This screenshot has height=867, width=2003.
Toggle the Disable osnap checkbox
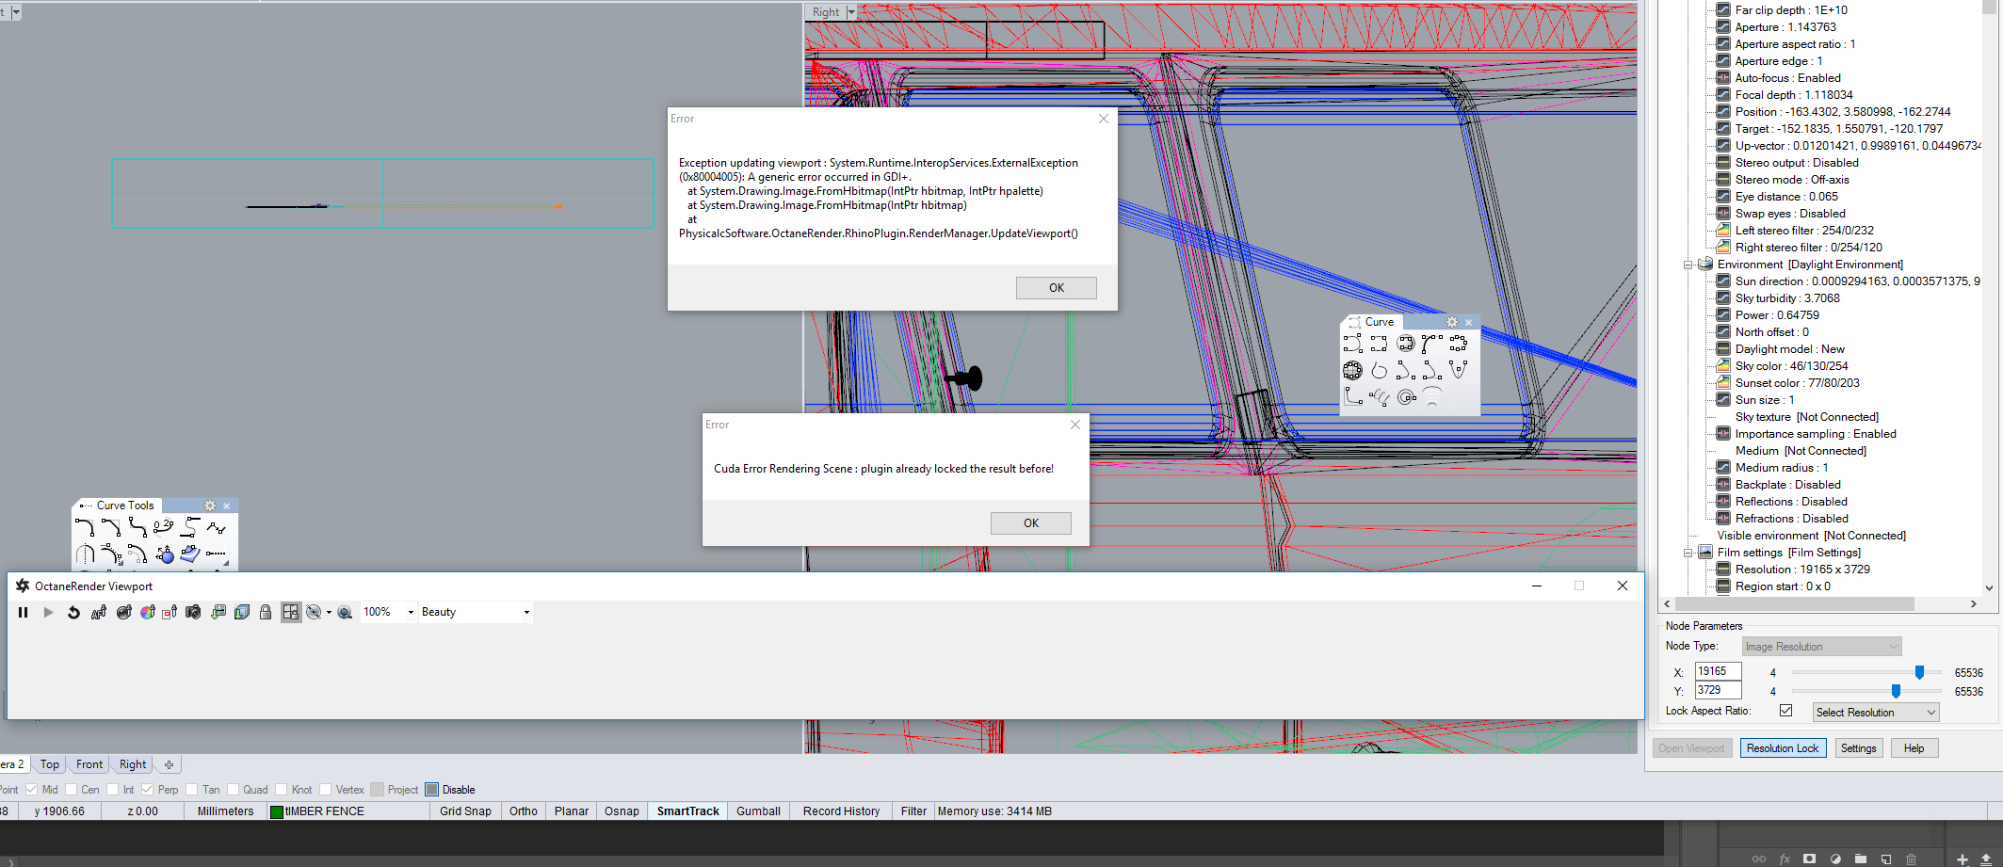pyautogui.click(x=431, y=790)
